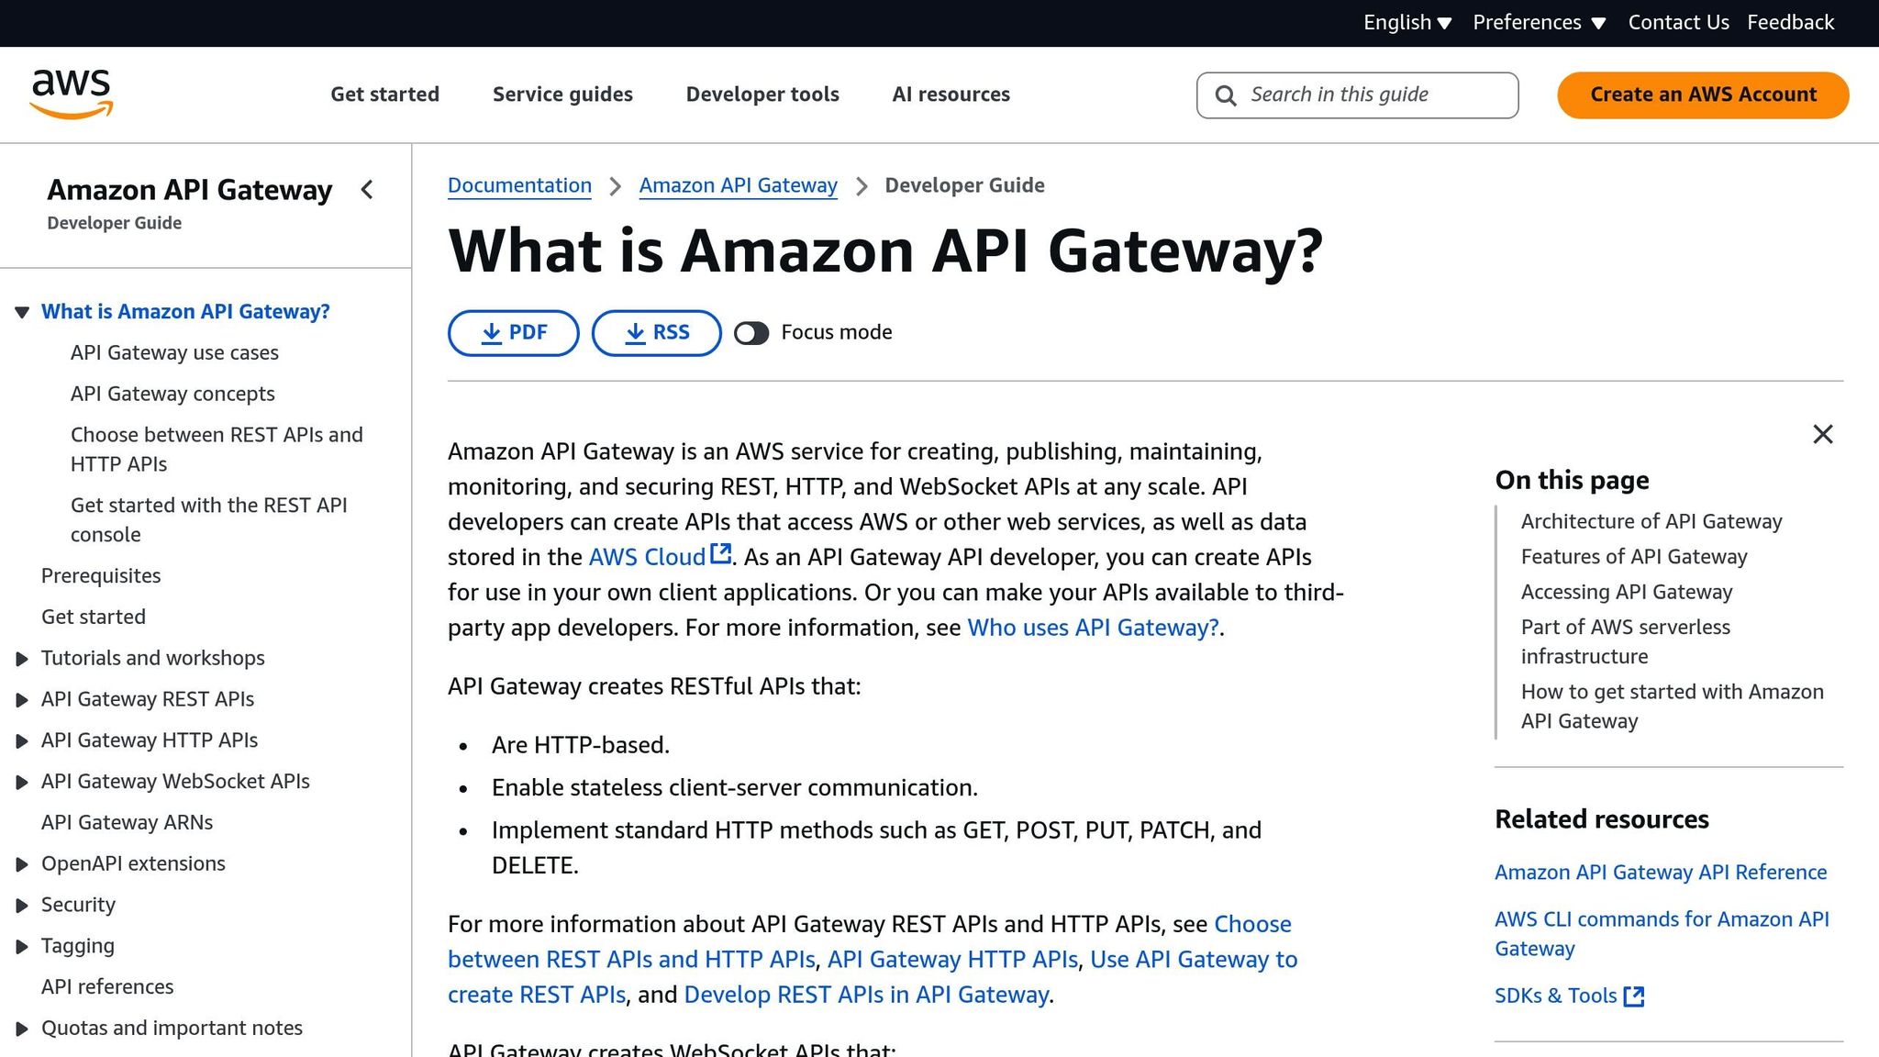Click Contact Us in the top bar
The width and height of the screenshot is (1879, 1057).
pos(1678,23)
